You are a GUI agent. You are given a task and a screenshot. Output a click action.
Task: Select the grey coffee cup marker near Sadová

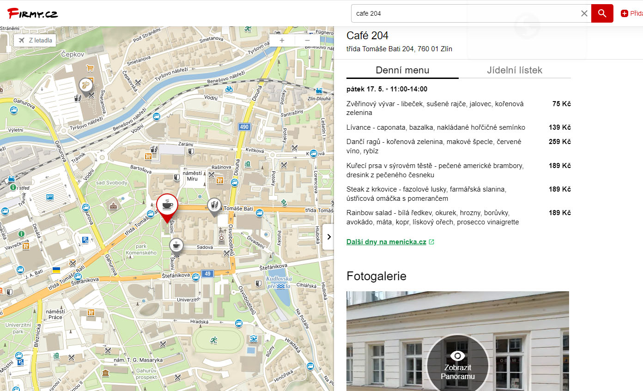pos(176,245)
